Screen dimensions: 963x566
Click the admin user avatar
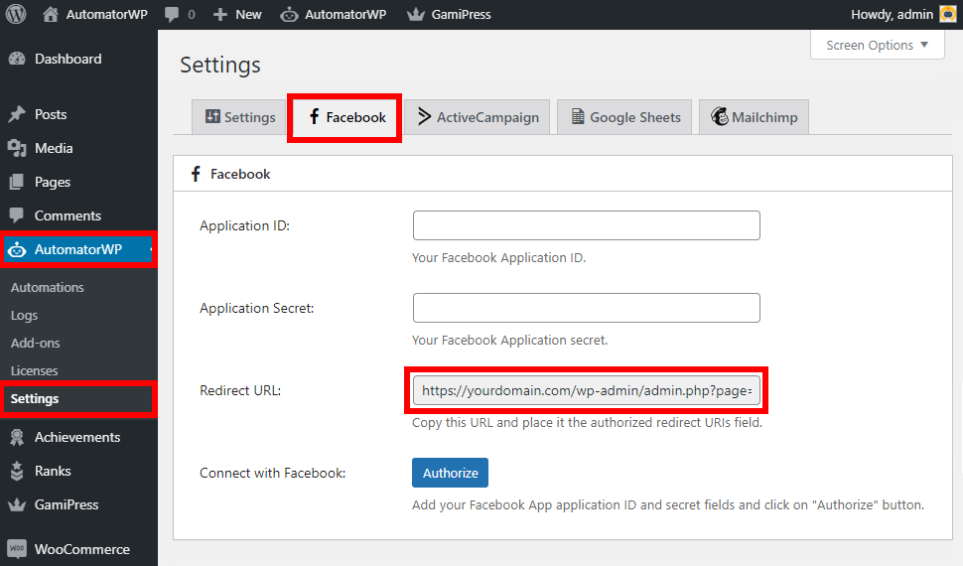tap(948, 14)
